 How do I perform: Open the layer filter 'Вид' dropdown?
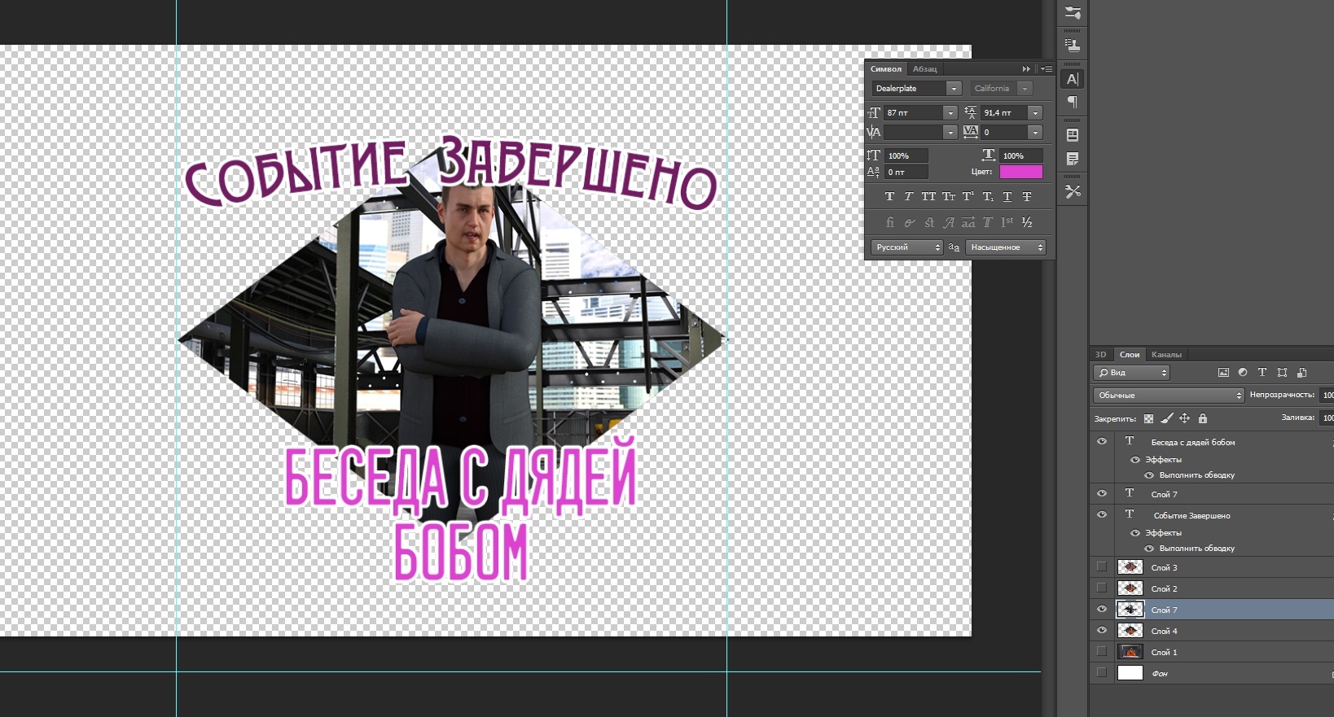point(1131,373)
